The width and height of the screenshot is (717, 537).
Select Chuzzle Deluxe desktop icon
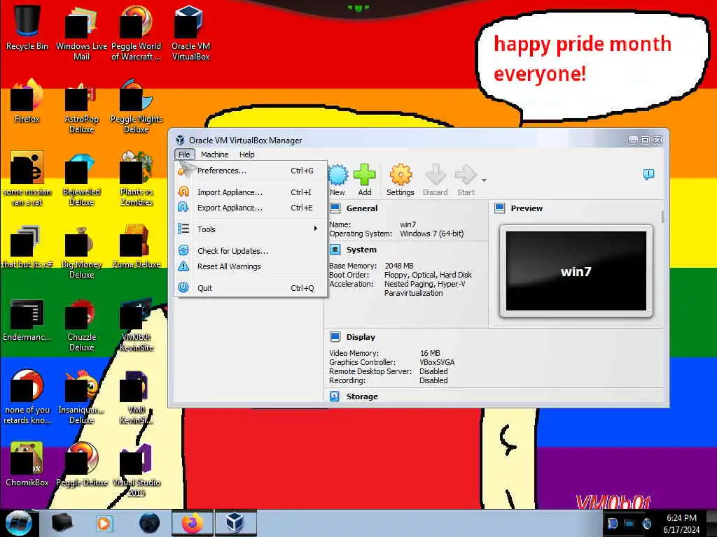[x=81, y=326]
